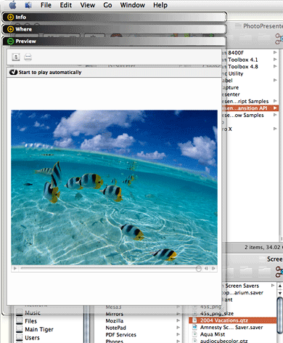Click the scroll up arrow in Screen Savers list
Image resolution: width=283 pixels, height=343 pixels.
(280, 286)
